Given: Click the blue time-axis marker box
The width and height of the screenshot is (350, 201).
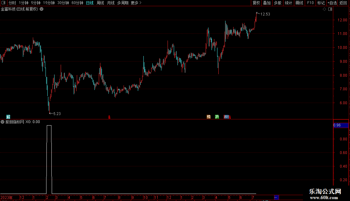Looking at the screenshot, I should point(276,197).
